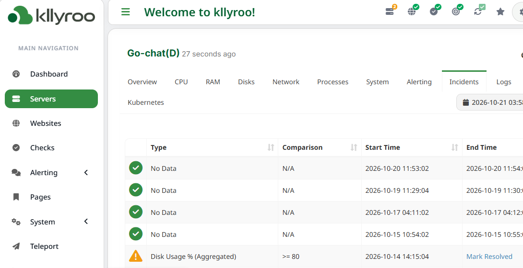The width and height of the screenshot is (523, 268).
Task: Sort by Start Time column arrows
Action: click(x=454, y=147)
